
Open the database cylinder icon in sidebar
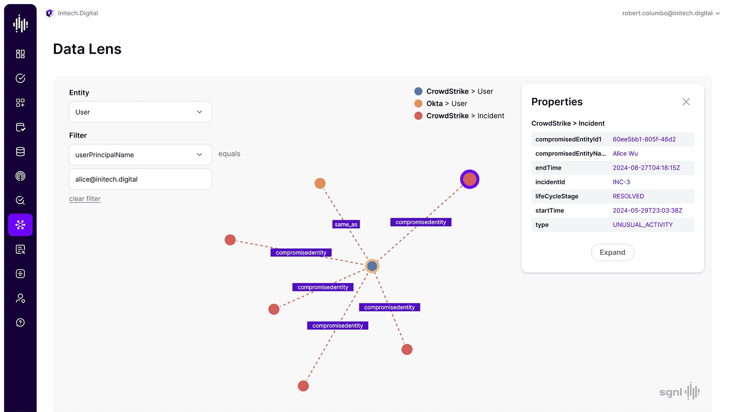pyautogui.click(x=20, y=151)
